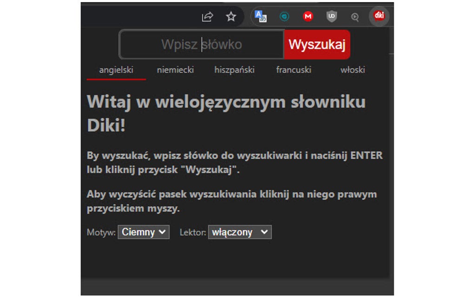The width and height of the screenshot is (474, 297).
Task: Focus the 'Wpisz słówko' search field
Action: (202, 45)
